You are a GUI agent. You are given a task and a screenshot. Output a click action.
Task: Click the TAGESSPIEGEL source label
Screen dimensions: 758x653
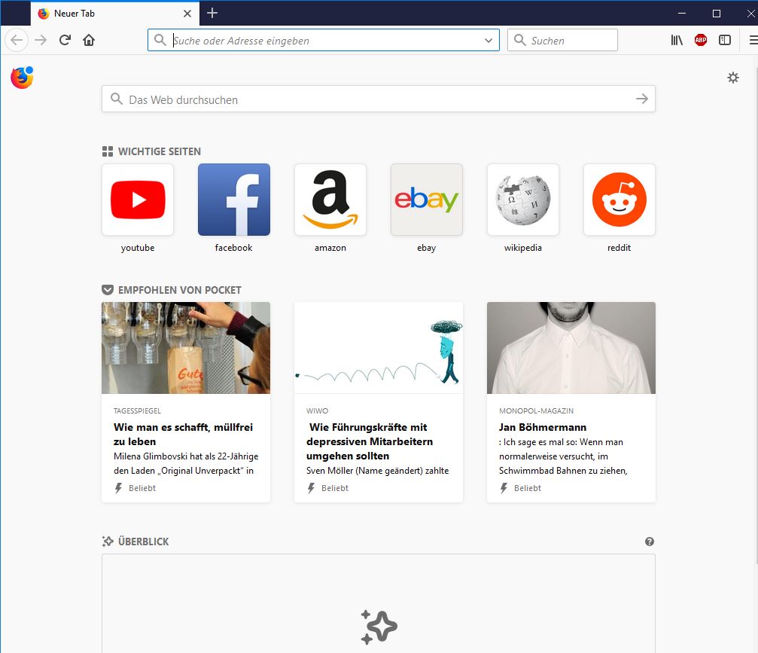click(137, 410)
